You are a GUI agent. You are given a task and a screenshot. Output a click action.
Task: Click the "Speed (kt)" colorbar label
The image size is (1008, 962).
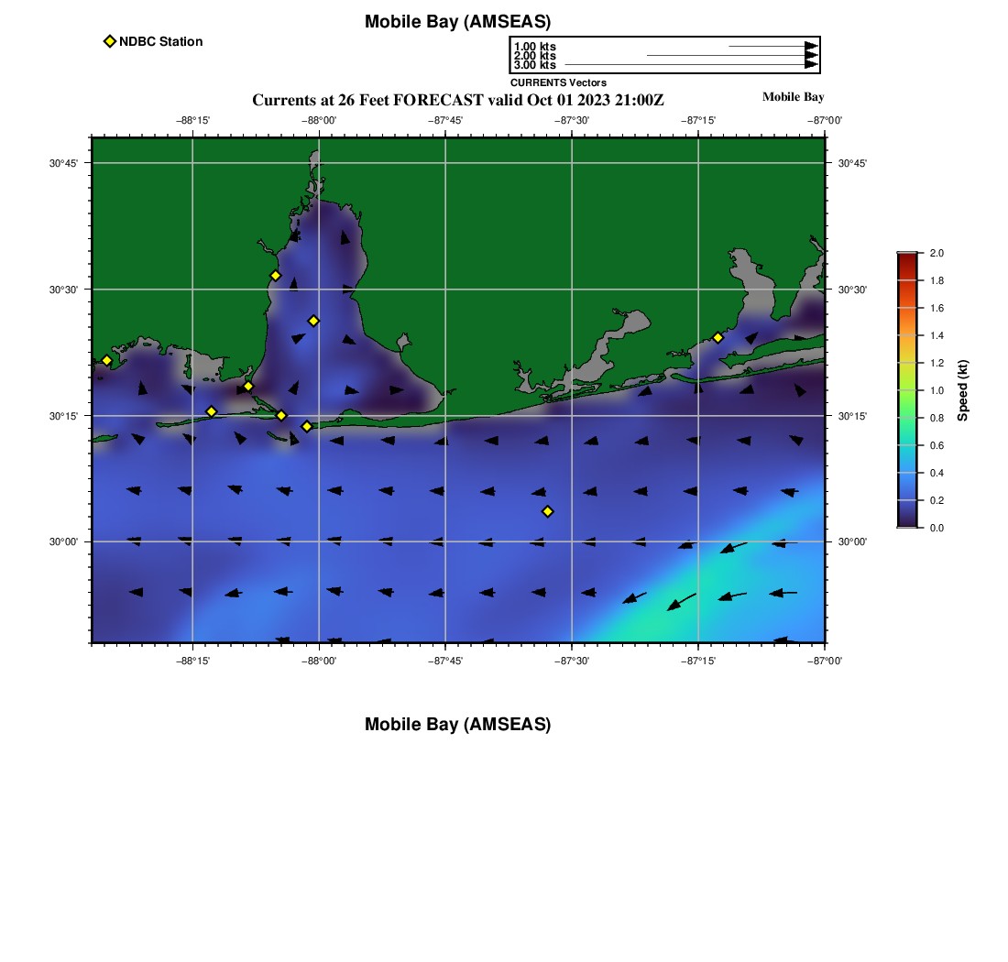point(962,390)
